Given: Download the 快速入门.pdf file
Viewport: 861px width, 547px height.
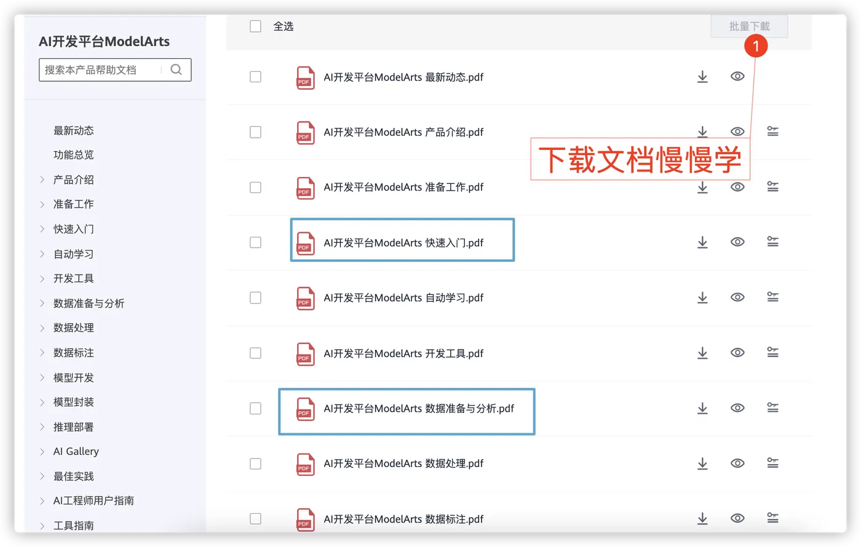Looking at the screenshot, I should pos(702,242).
